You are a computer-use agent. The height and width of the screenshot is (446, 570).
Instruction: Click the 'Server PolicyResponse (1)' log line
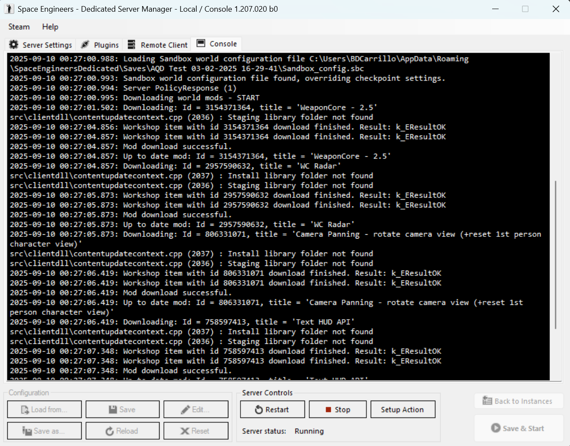[x=123, y=88]
